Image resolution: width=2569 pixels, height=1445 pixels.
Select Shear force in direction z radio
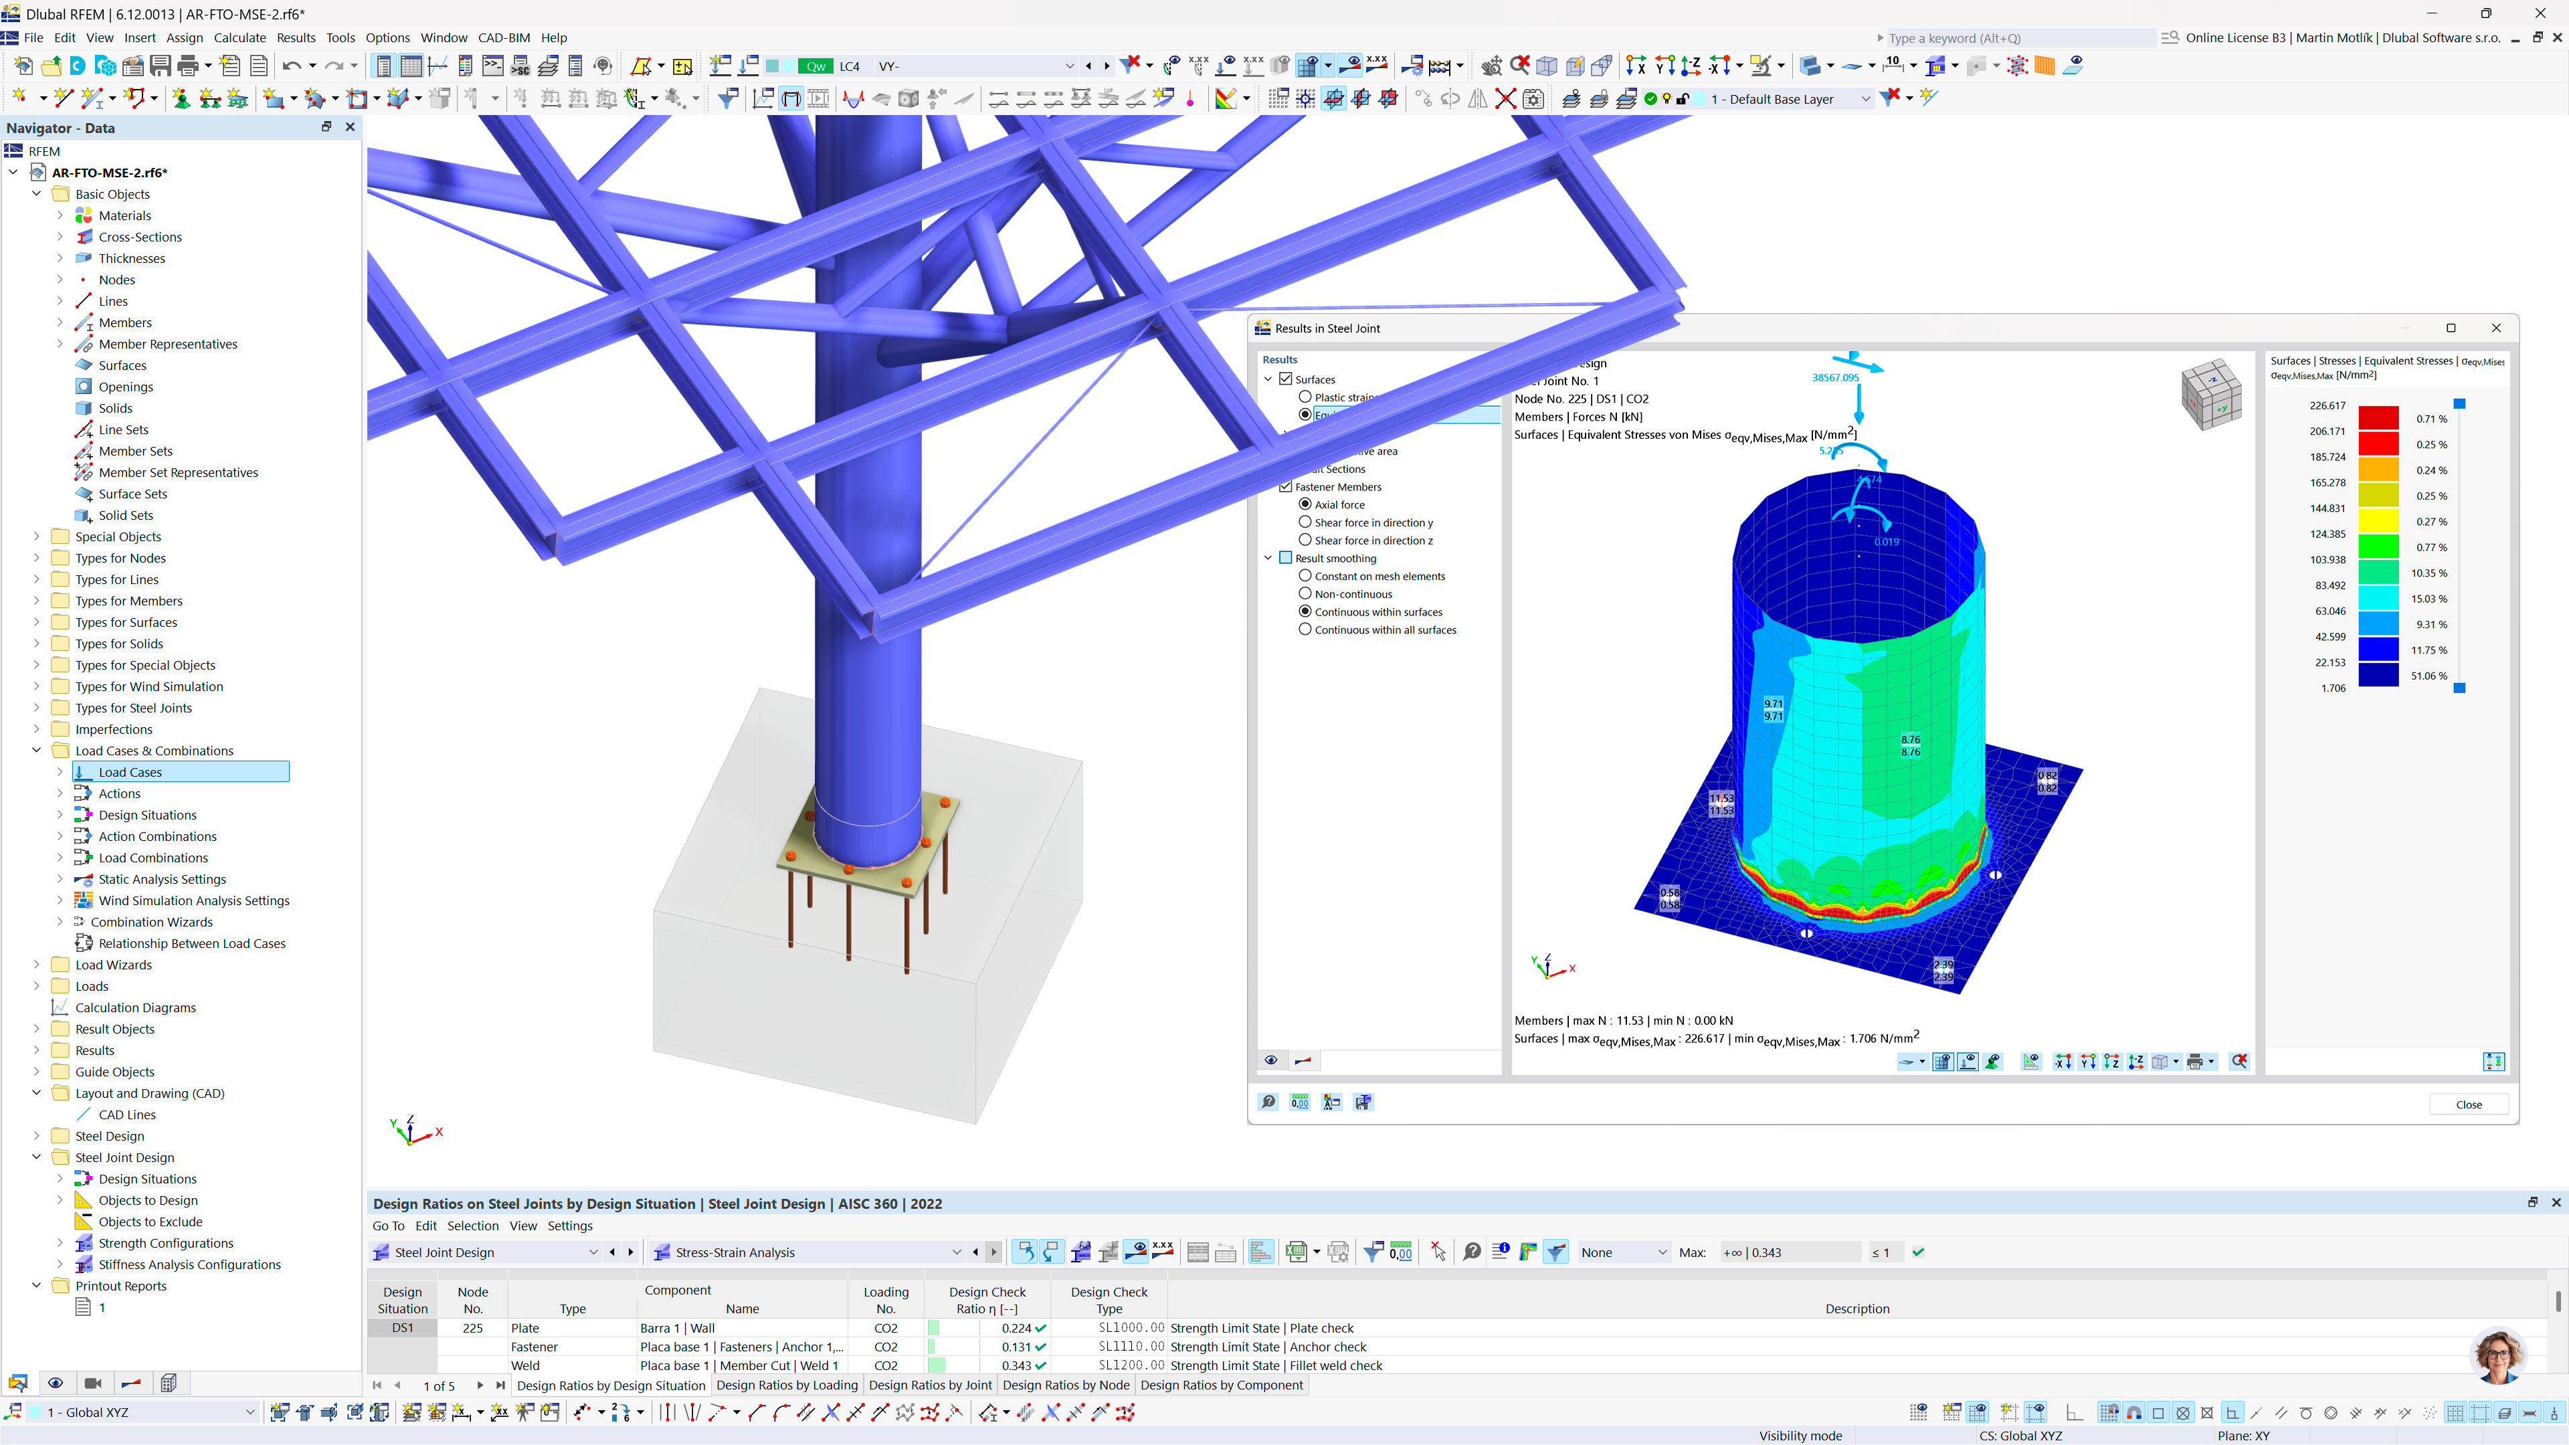tap(1305, 541)
